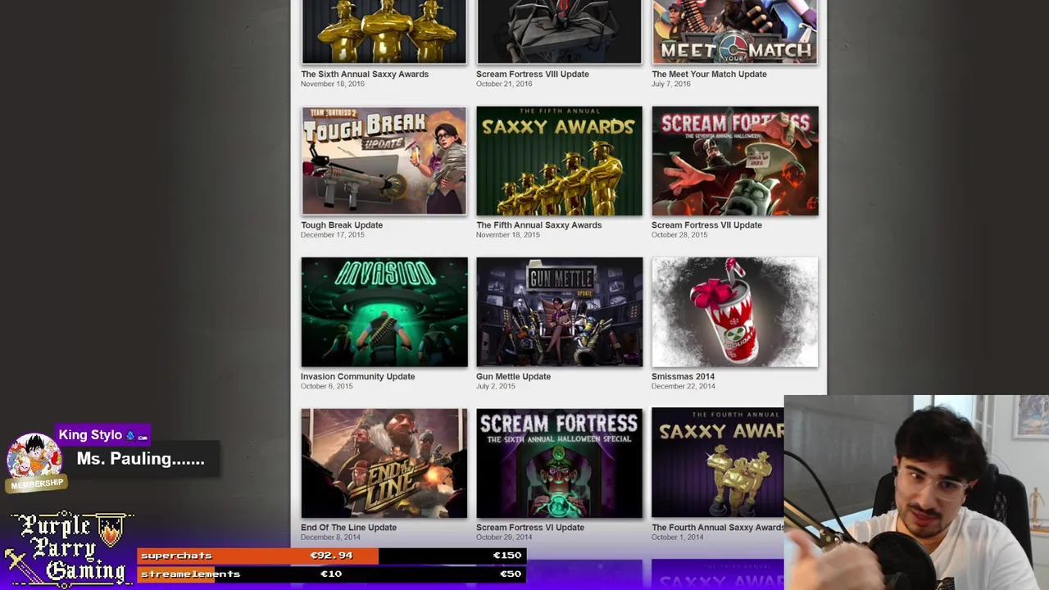This screenshot has width=1049, height=590.
Task: Click Smissmas 2014 title link
Action: (683, 376)
